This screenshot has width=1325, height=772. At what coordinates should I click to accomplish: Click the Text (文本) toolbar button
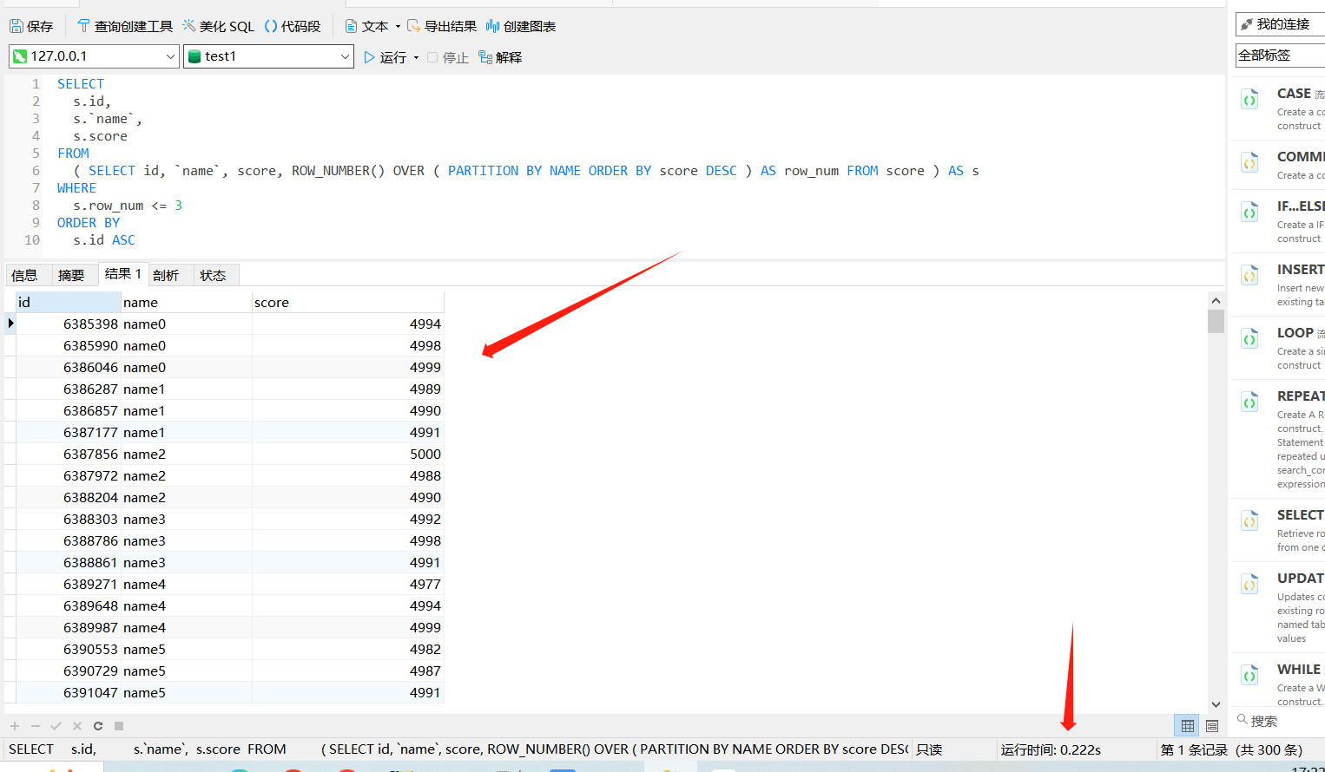coord(367,26)
